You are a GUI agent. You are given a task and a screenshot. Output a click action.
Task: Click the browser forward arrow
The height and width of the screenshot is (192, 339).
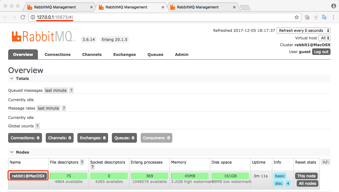[14, 17]
